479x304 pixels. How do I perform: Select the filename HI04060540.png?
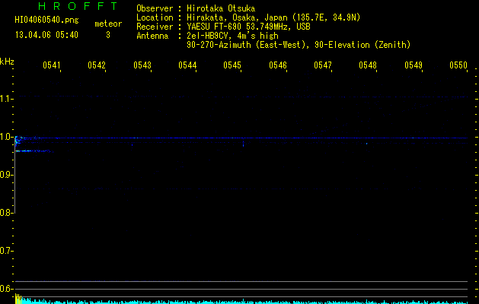[x=46, y=20]
